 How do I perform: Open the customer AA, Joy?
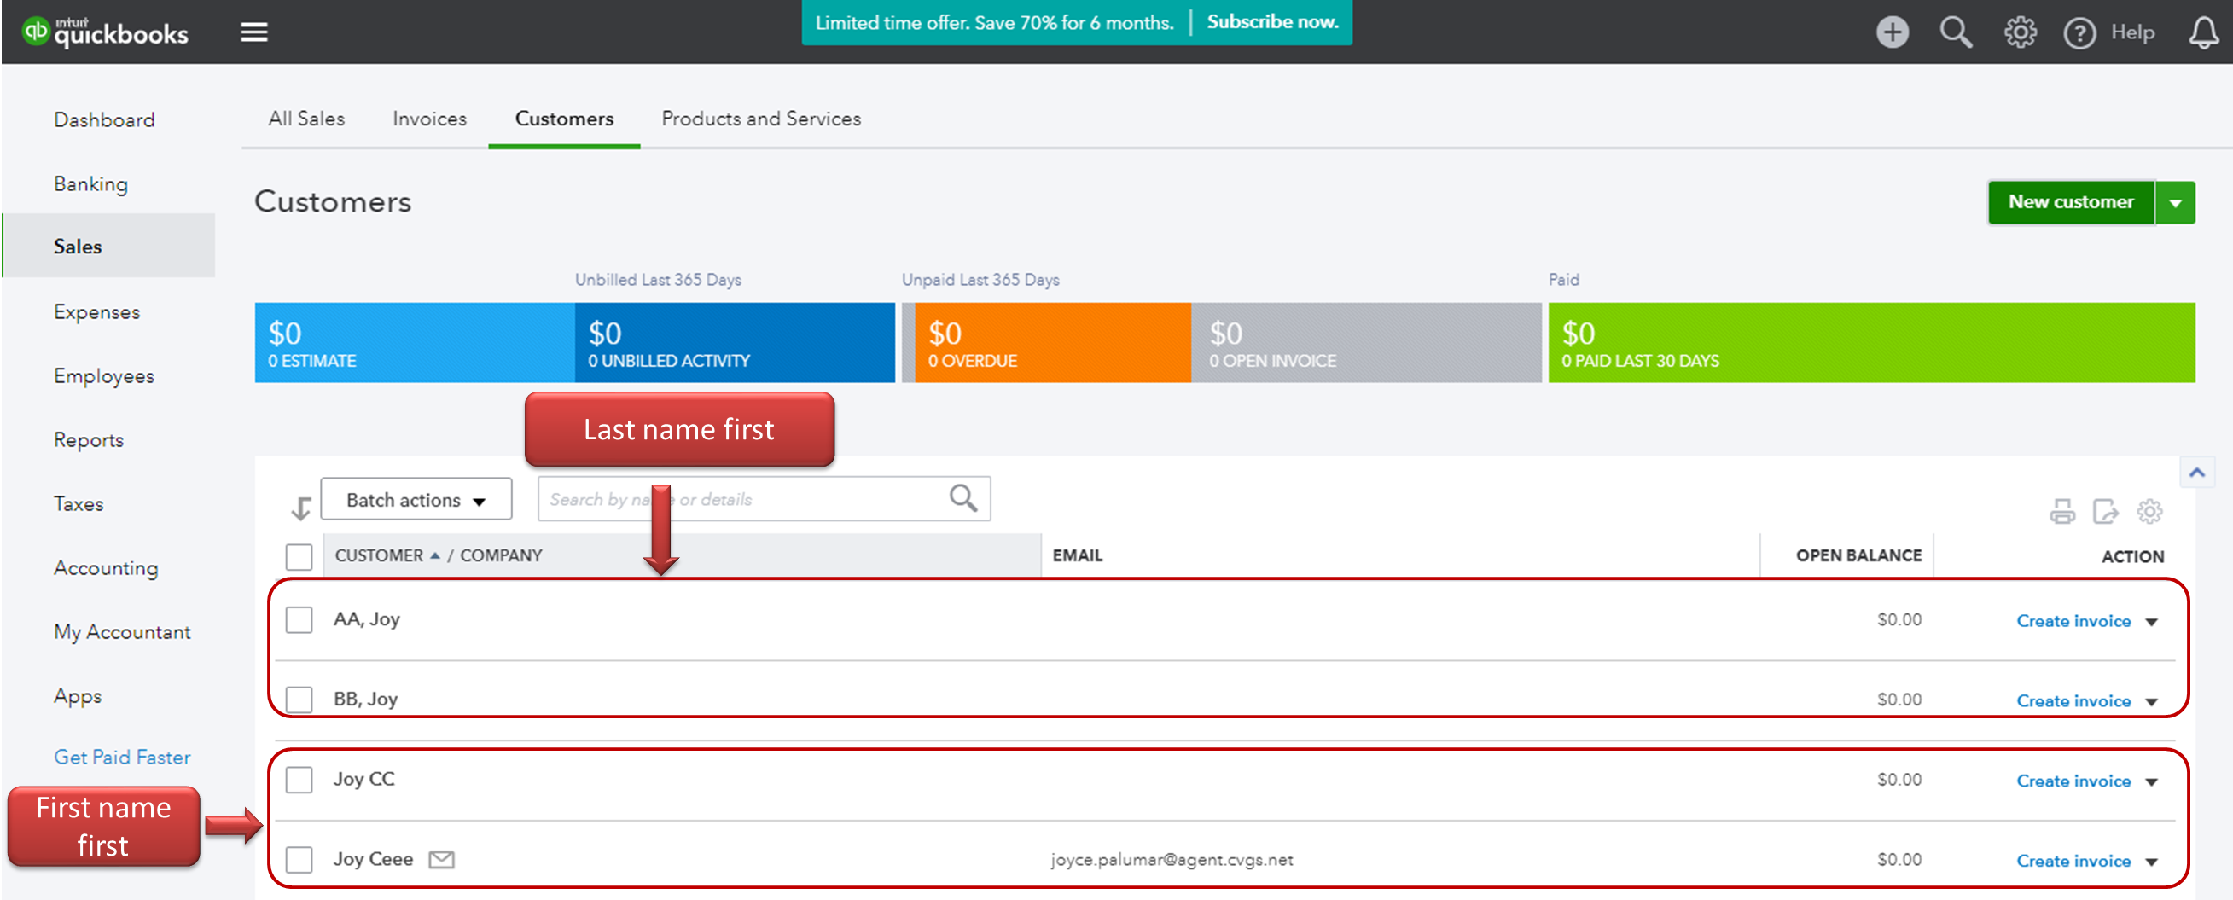point(367,619)
